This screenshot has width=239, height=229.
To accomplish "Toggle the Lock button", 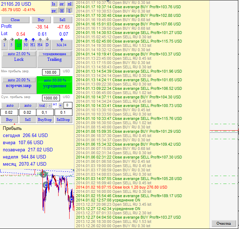I will click(x=19, y=61).
